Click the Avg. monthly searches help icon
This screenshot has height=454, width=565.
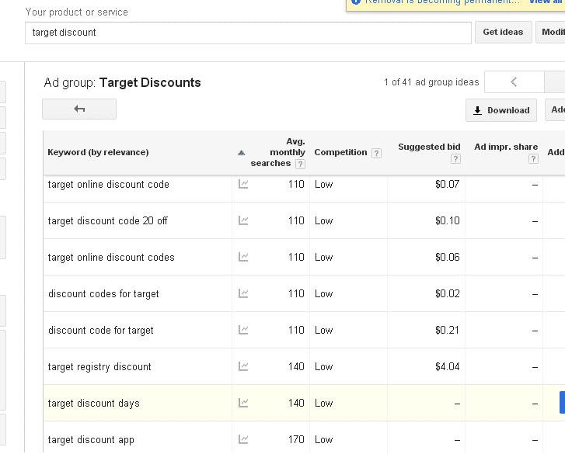point(300,164)
